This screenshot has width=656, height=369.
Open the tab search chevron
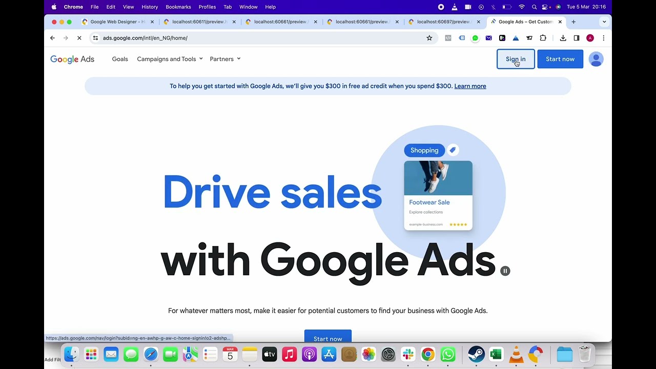[x=604, y=22]
